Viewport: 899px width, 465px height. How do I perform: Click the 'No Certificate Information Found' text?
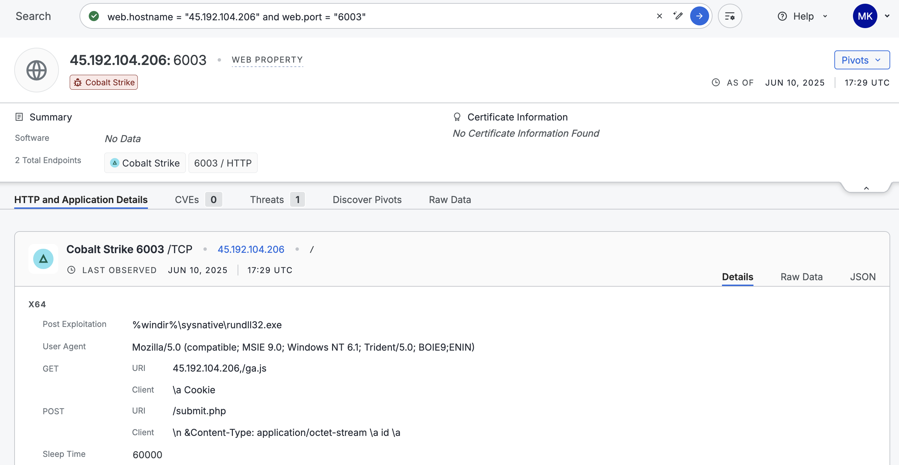tap(526, 133)
